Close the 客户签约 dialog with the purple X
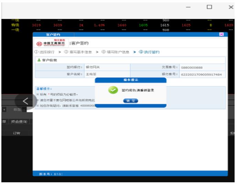The height and width of the screenshot is (184, 237). tap(222, 34)
